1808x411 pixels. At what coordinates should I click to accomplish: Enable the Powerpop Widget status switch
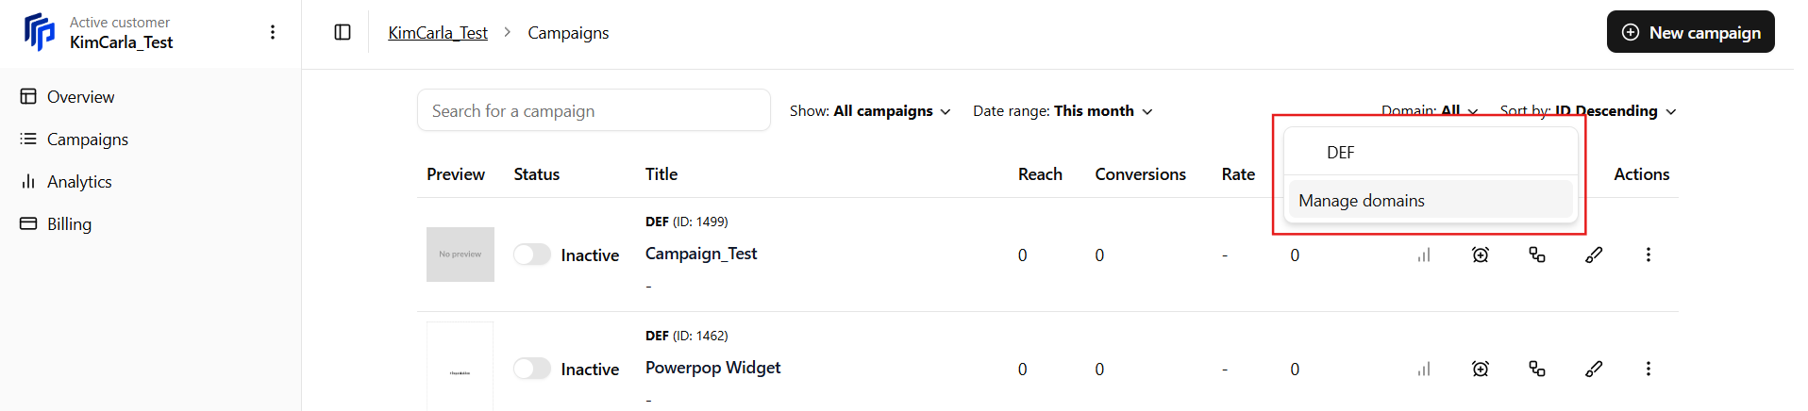(x=532, y=370)
